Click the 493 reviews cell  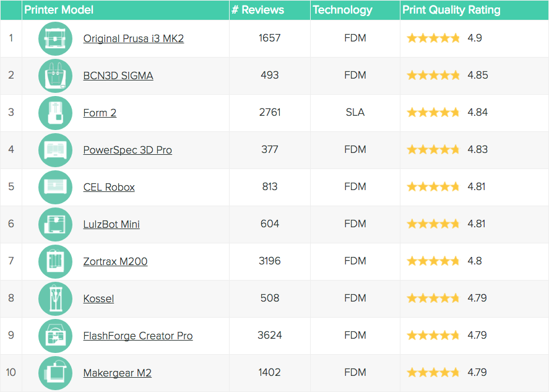[x=270, y=75]
